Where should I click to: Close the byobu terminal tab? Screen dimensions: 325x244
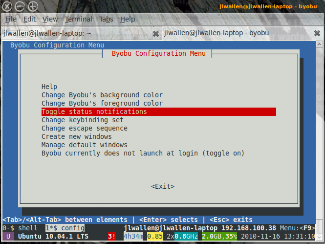click(317, 34)
